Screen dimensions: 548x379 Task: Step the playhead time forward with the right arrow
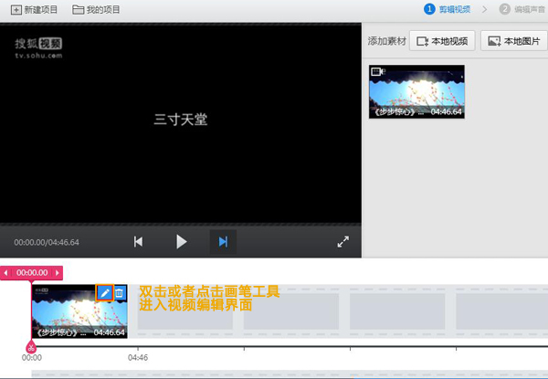point(58,272)
